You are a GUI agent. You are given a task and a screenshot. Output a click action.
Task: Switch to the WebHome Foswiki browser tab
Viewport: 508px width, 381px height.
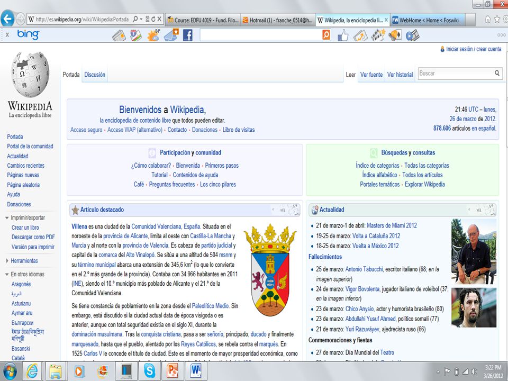(428, 20)
